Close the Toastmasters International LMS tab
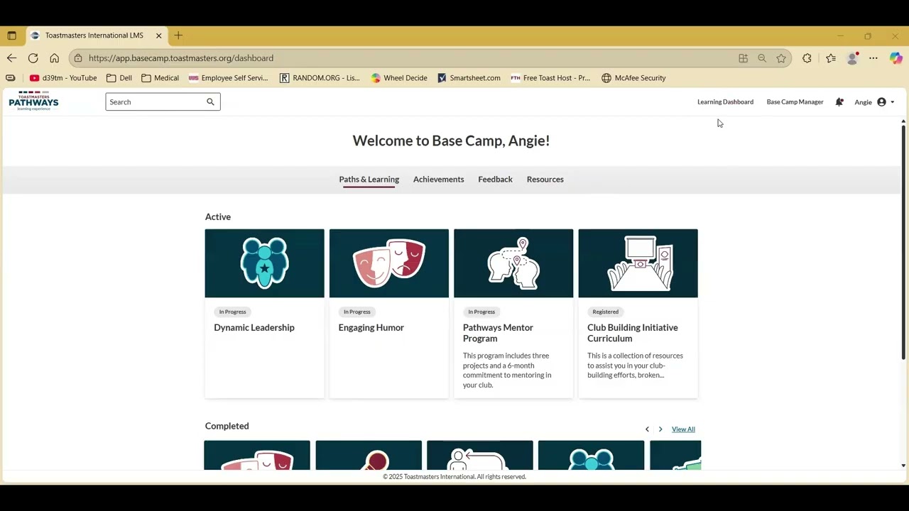Viewport: 909px width, 511px height. (158, 35)
